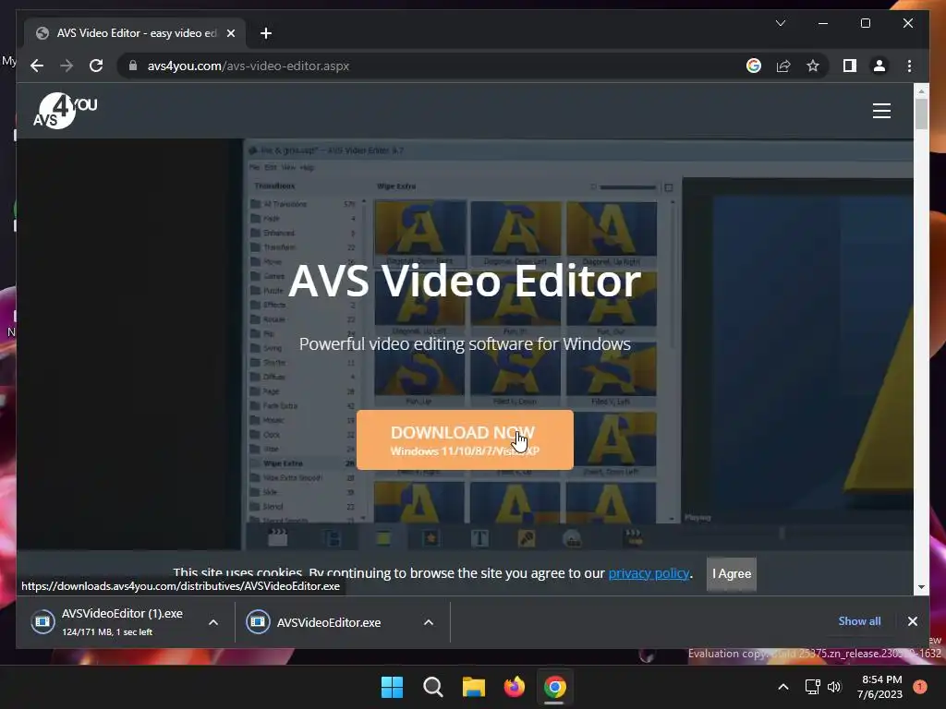Open the Google icon in the address bar
This screenshot has width=946, height=709.
pyautogui.click(x=754, y=66)
